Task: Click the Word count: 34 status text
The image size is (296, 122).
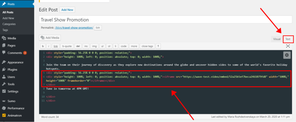Action: coord(50,117)
